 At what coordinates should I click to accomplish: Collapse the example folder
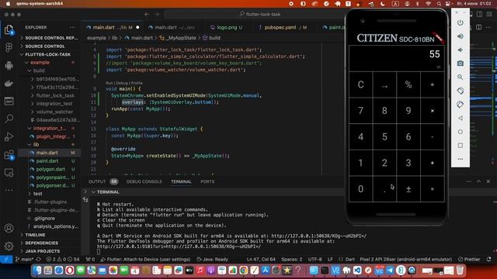click(x=49, y=63)
